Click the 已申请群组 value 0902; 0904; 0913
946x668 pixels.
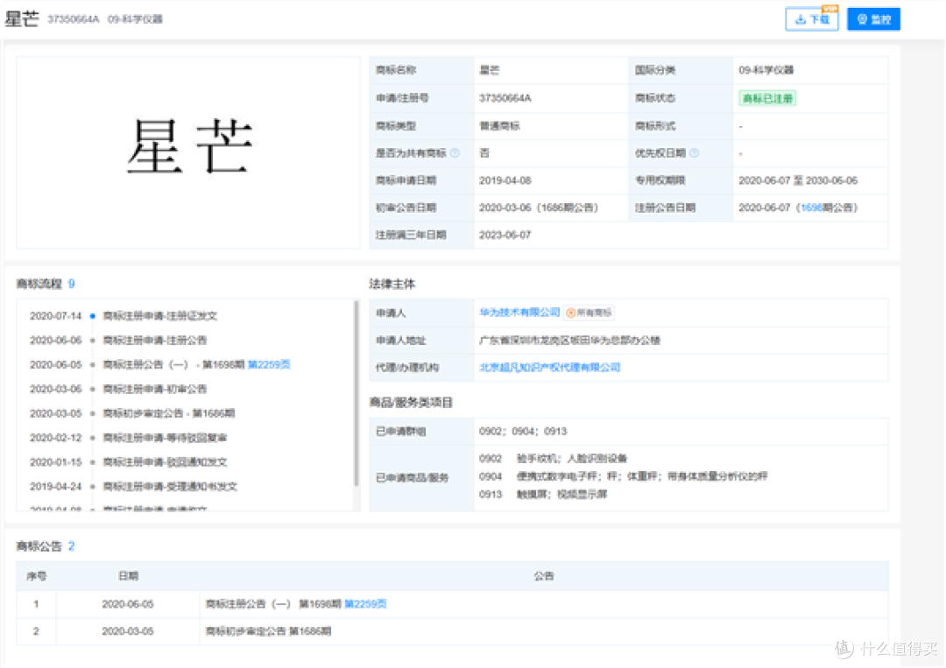click(x=523, y=431)
